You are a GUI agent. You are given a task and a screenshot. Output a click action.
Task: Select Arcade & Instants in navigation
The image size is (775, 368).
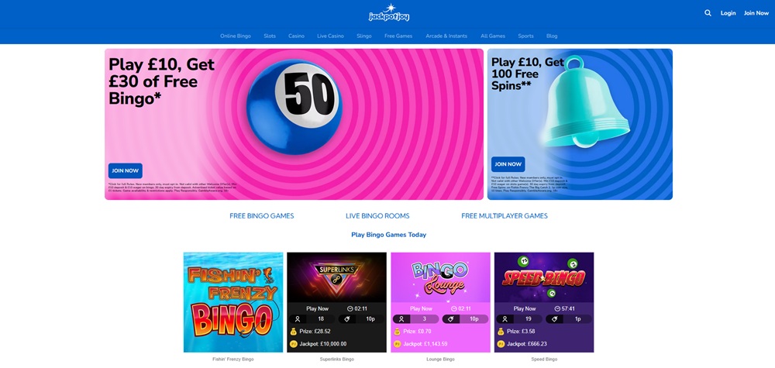pos(446,36)
